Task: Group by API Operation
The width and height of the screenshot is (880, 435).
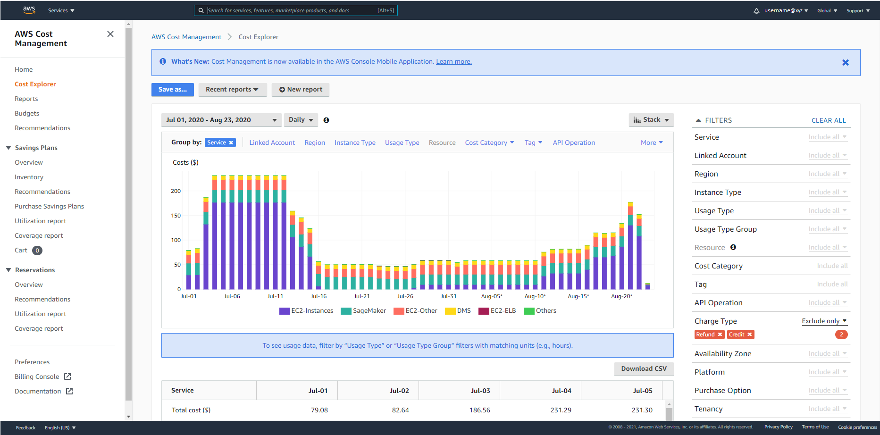Action: (574, 142)
